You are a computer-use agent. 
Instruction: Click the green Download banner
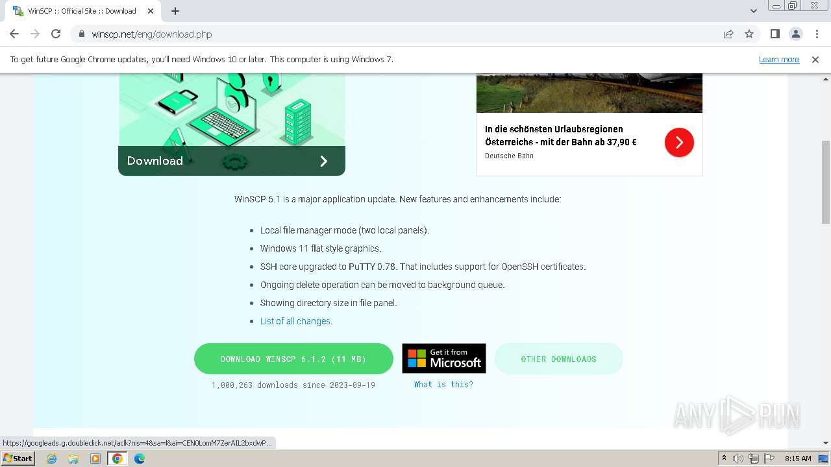[232, 161]
